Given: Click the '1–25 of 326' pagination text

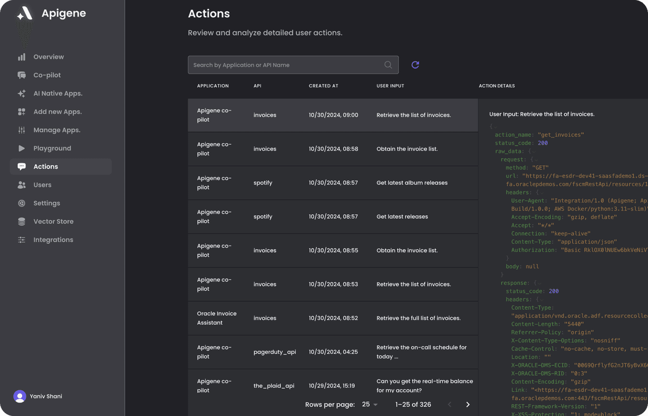Looking at the screenshot, I should point(413,405).
